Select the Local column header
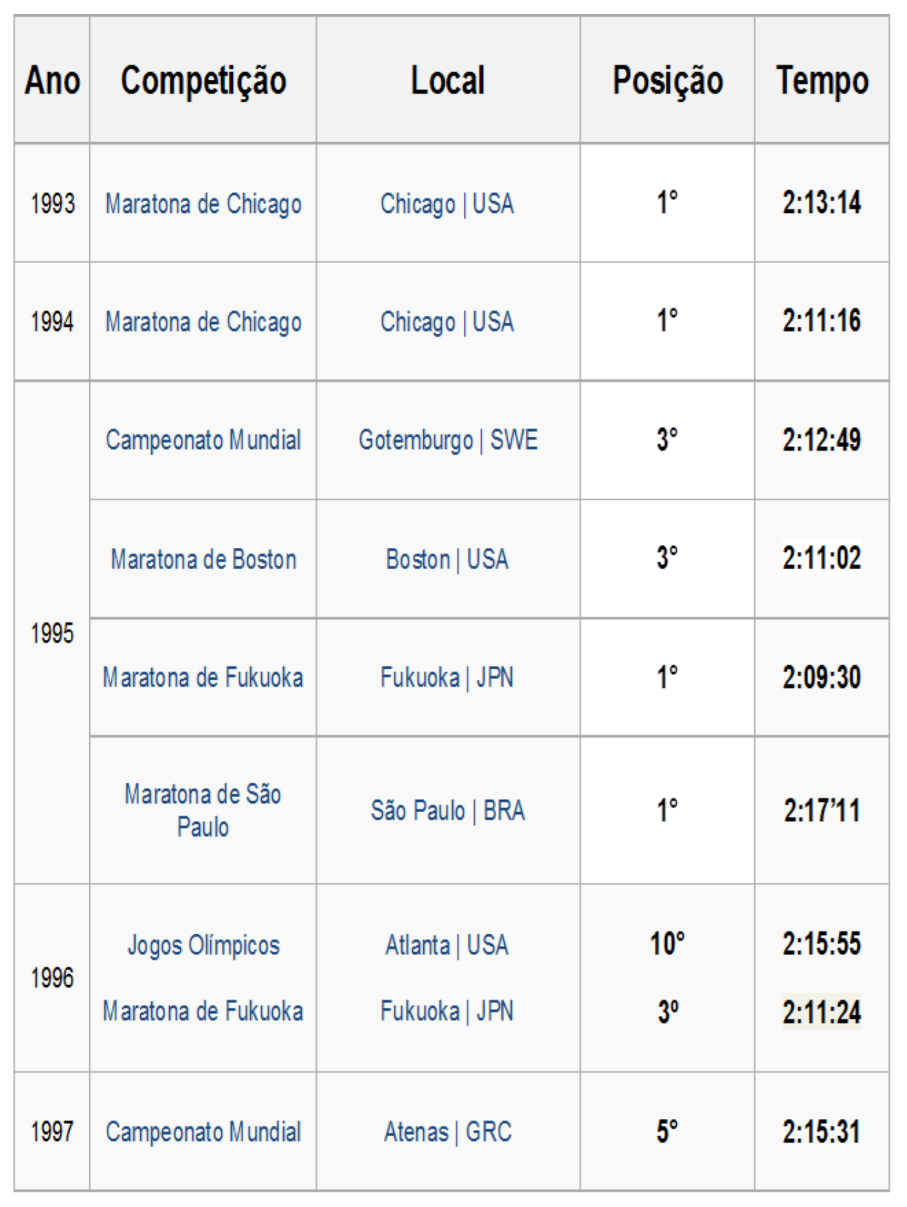 point(448,80)
